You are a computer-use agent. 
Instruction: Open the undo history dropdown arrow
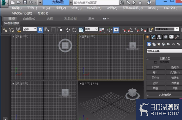click(35, 2)
